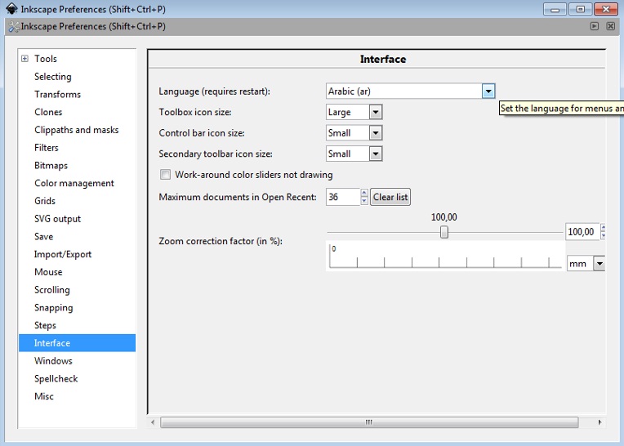The image size is (624, 446).
Task: Select Mouse settings
Action: click(x=48, y=272)
